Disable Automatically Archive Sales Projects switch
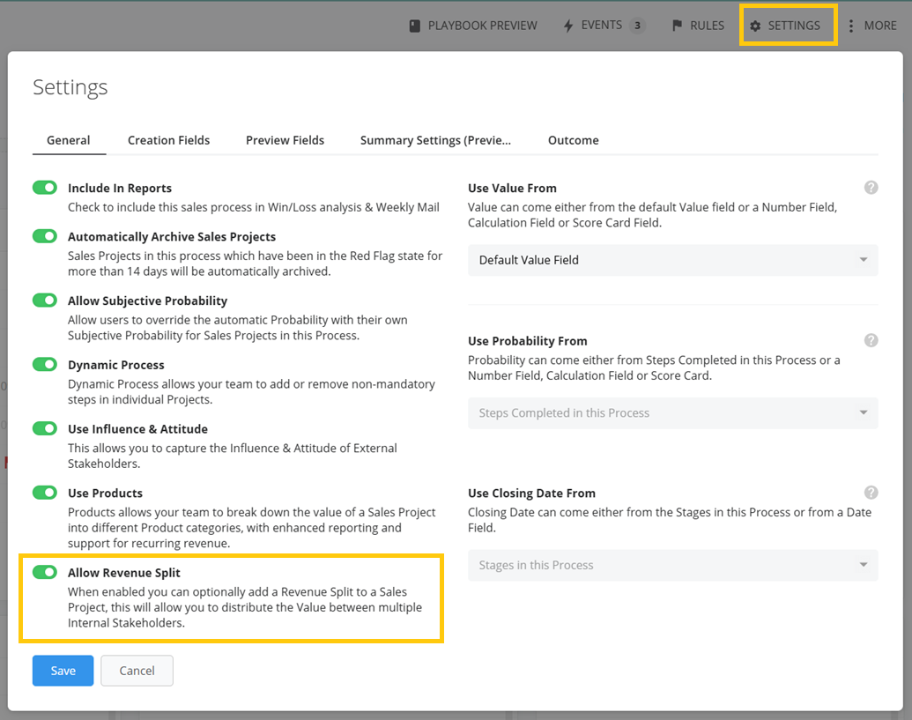Viewport: 912px width, 720px height. click(45, 236)
